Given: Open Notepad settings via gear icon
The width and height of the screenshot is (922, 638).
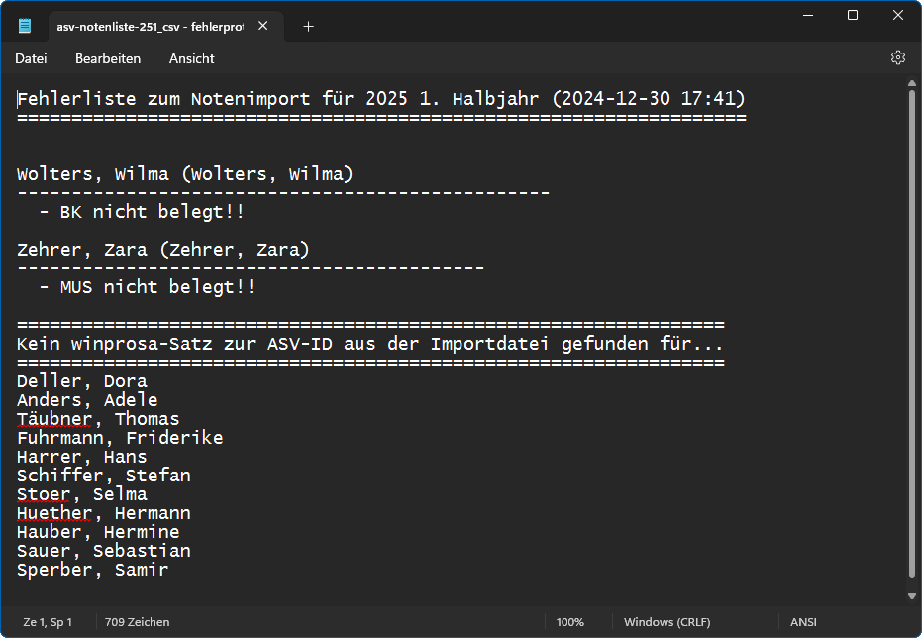Looking at the screenshot, I should pyautogui.click(x=897, y=58).
